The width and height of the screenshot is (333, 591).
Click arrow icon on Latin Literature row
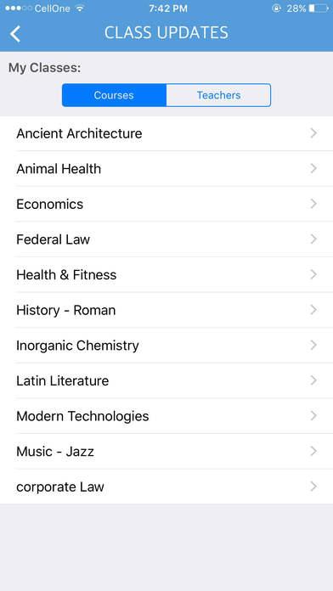click(313, 380)
